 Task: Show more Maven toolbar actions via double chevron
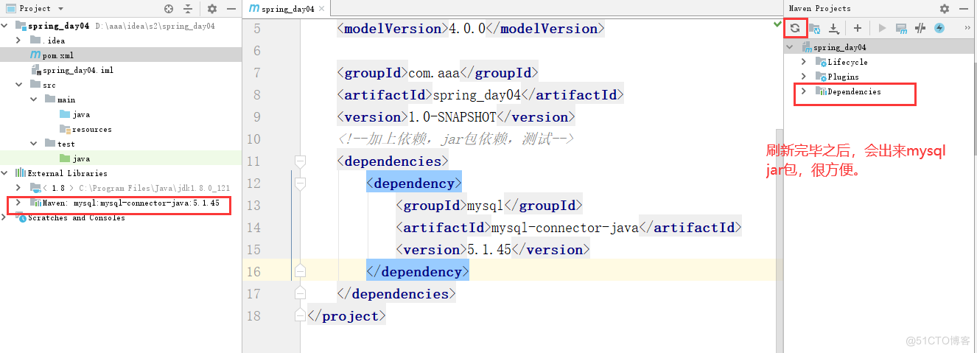pyautogui.click(x=967, y=28)
